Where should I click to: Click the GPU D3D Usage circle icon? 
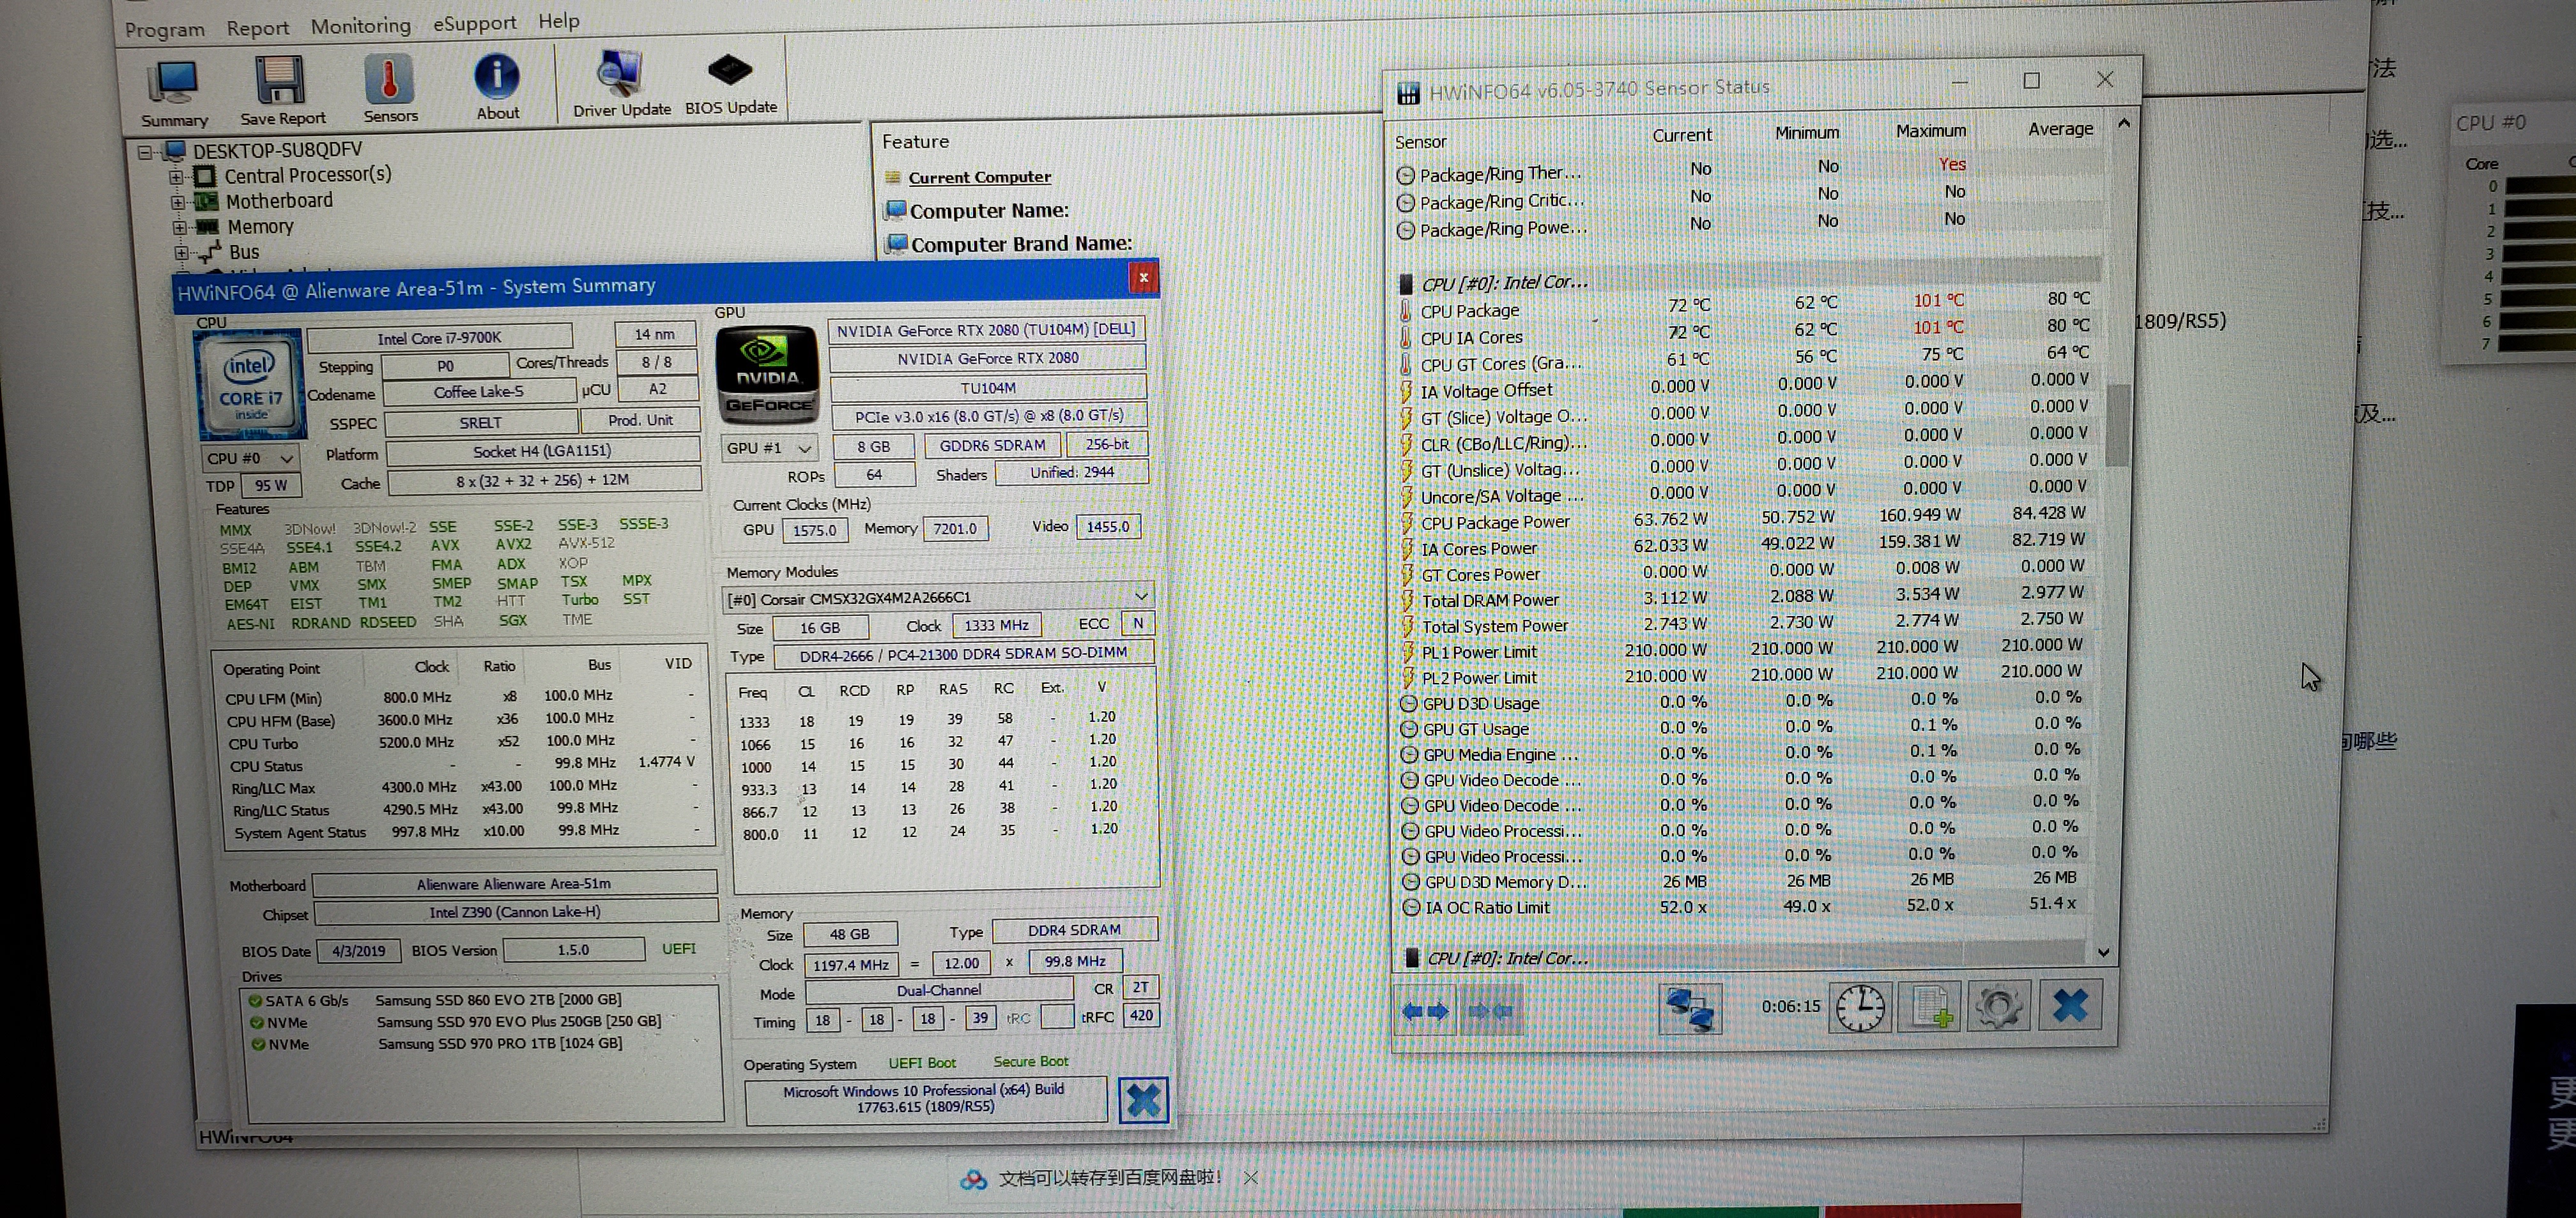click(x=1409, y=703)
